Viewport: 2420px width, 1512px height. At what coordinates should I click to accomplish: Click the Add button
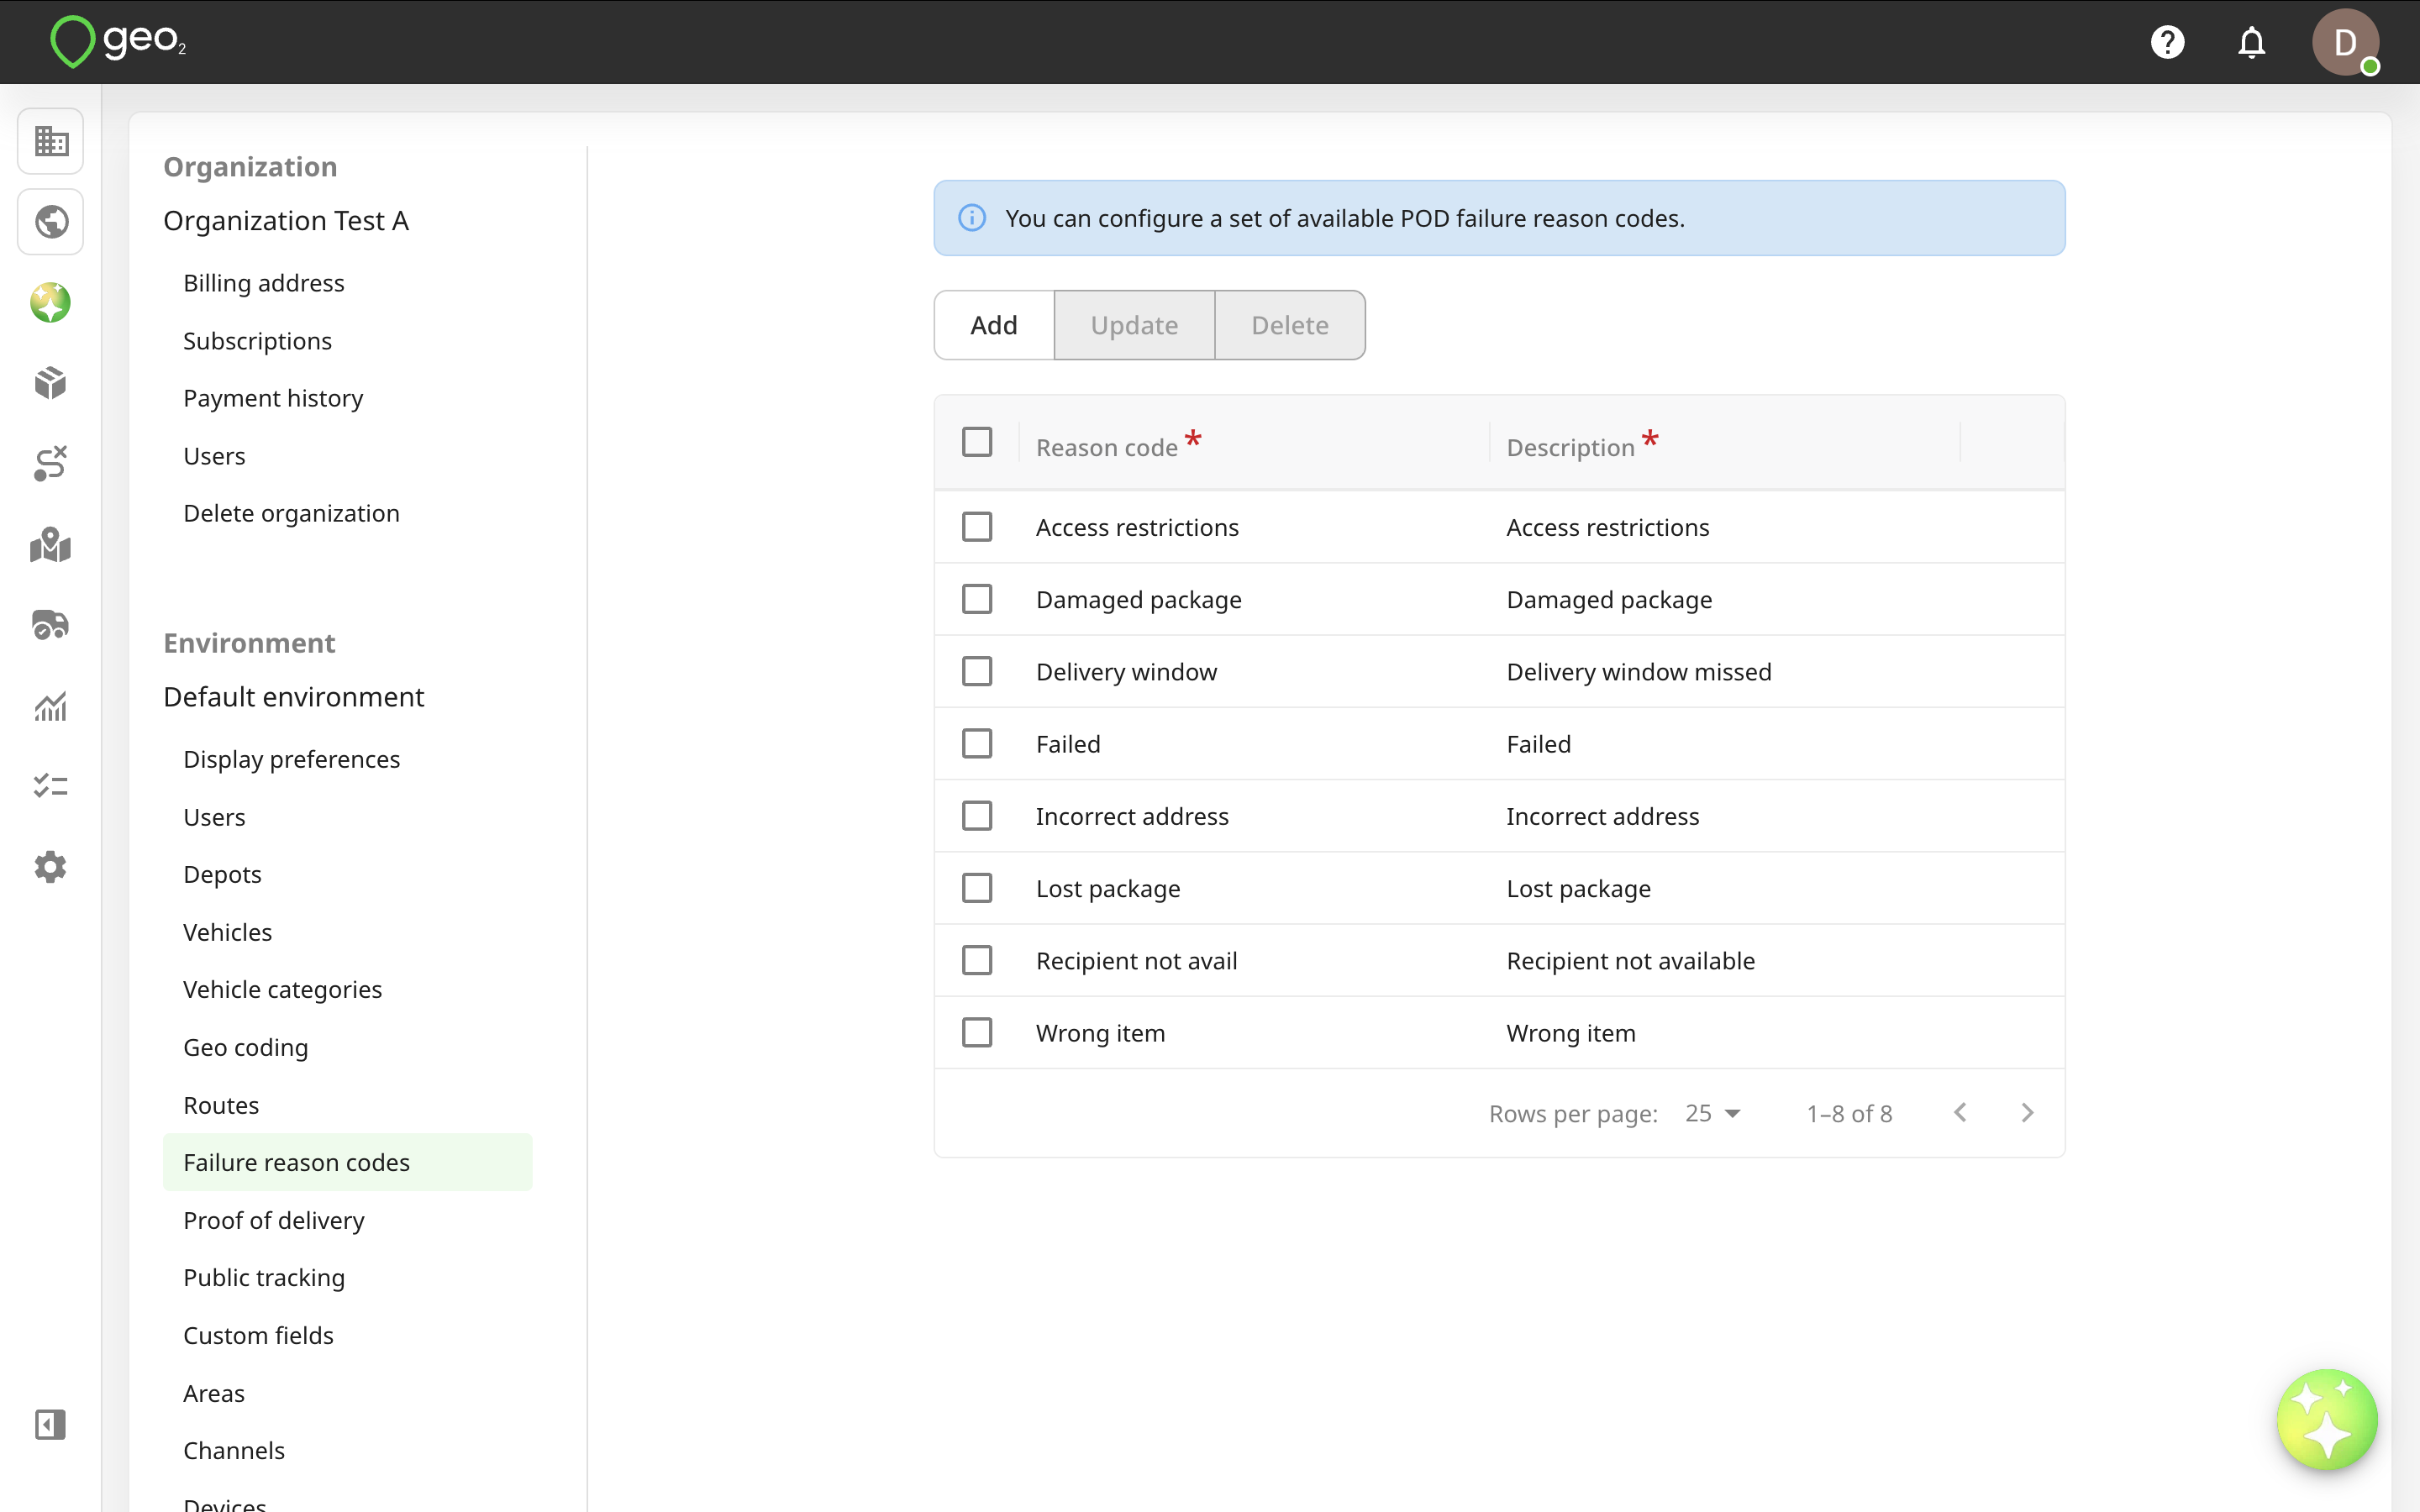994,325
